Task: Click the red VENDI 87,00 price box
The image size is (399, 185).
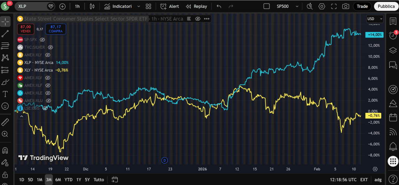Action: coord(26,28)
